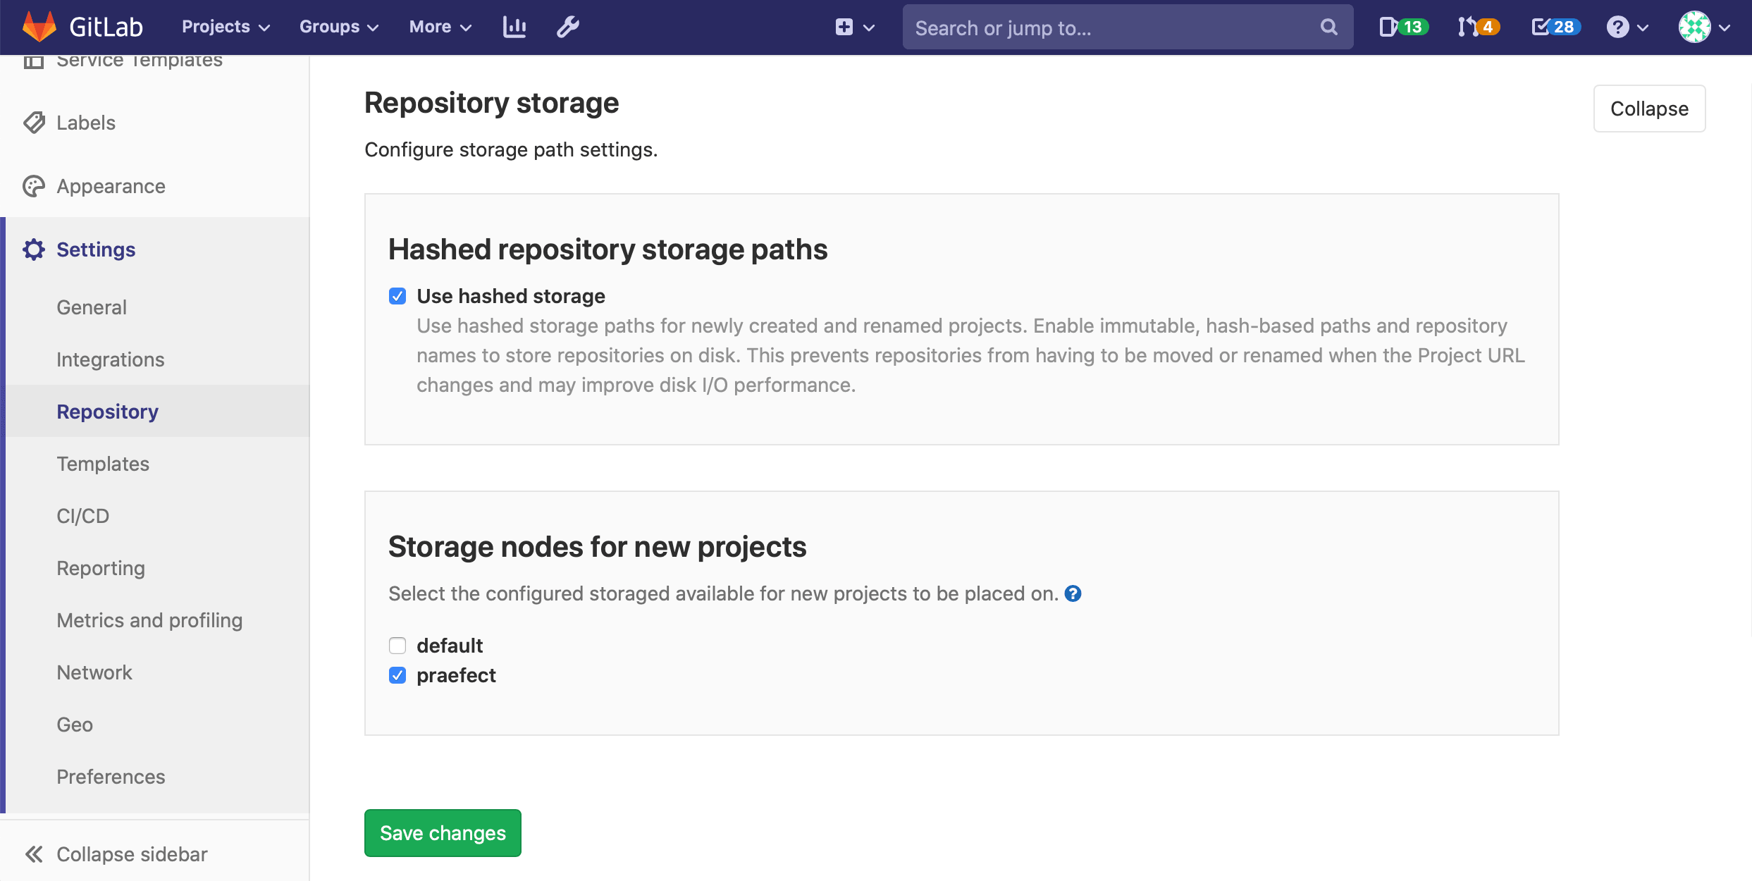The image size is (1752, 881).
Task: Open the issues counter showing 13
Action: [1402, 27]
